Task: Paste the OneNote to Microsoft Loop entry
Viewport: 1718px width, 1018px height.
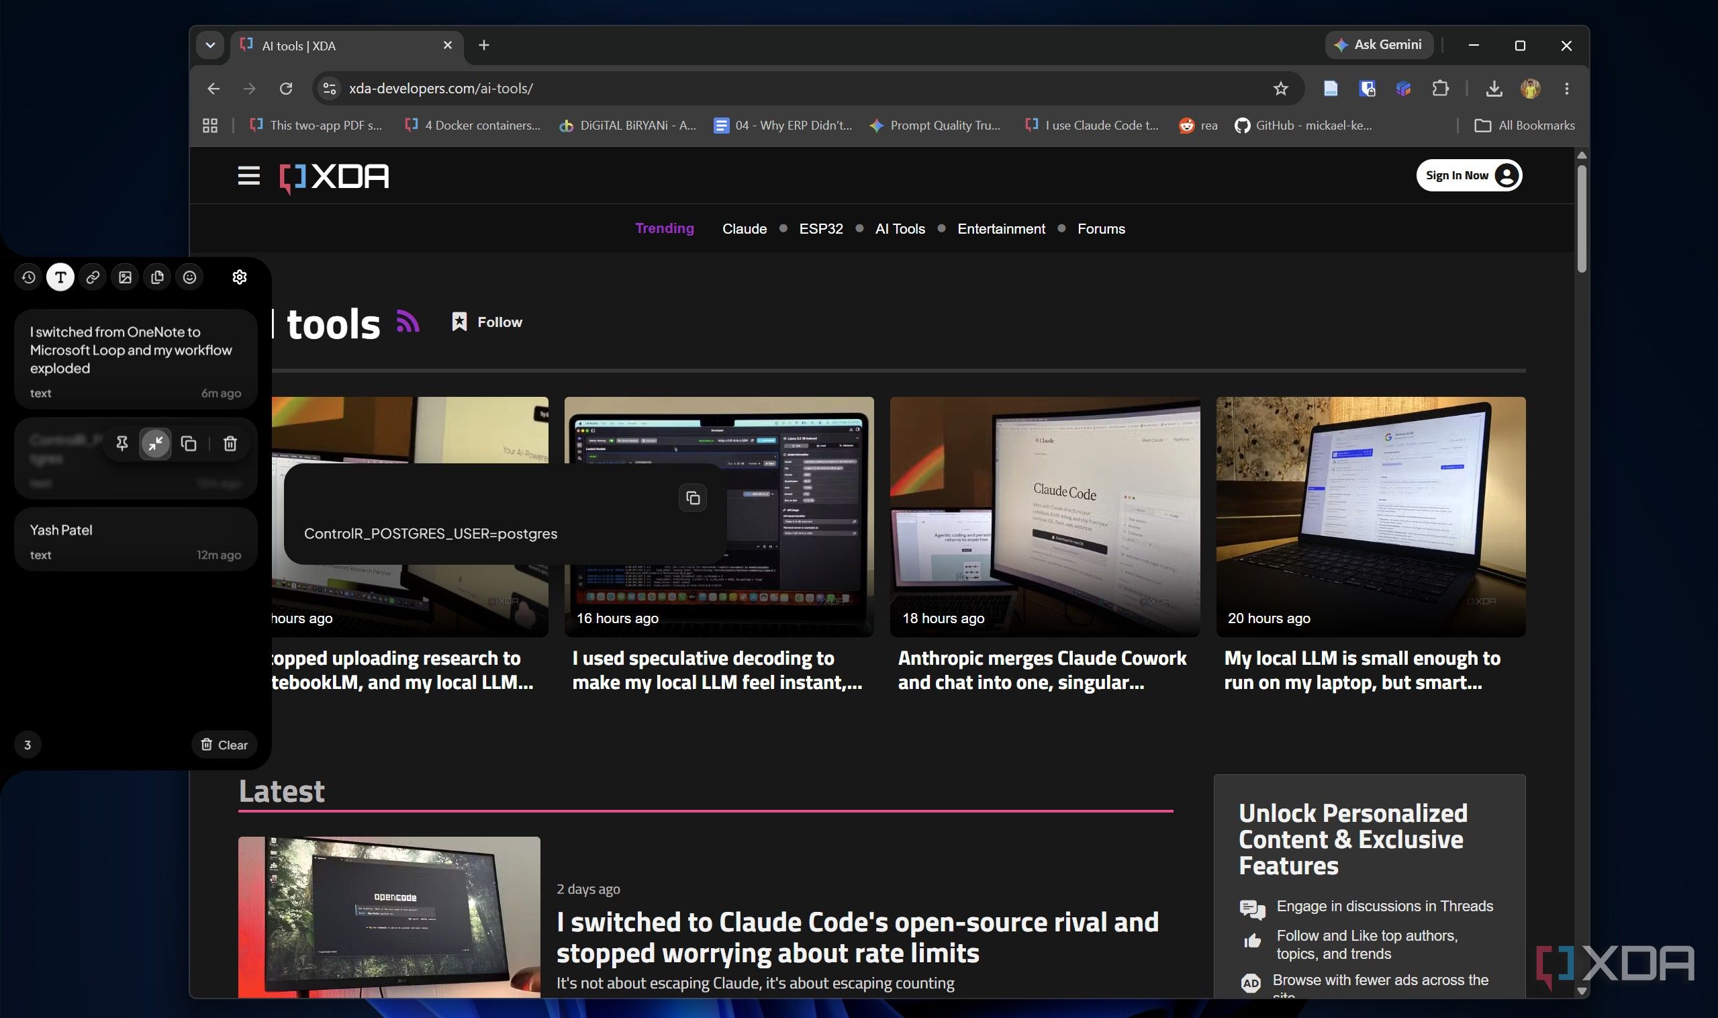Action: pos(136,359)
